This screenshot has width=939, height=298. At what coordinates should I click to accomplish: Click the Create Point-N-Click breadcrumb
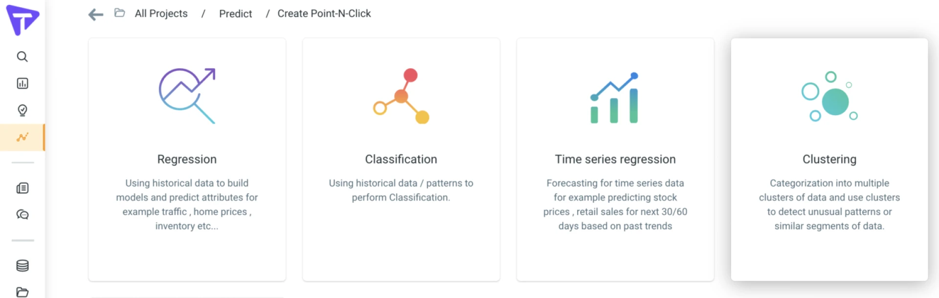324,14
